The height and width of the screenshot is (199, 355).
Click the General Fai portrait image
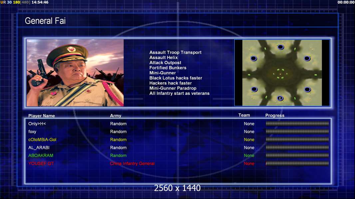click(75, 73)
